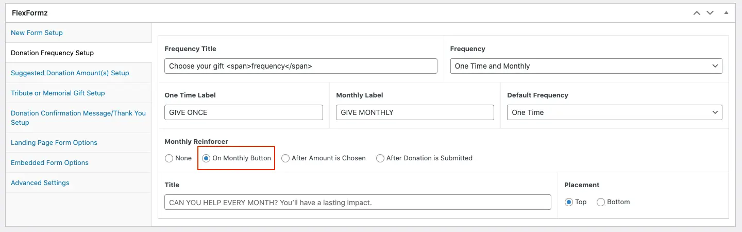
Task: Set Placement to Top
Action: (x=569, y=202)
